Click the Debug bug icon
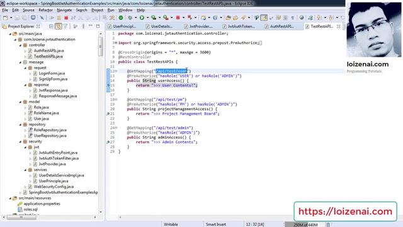Image resolution: width=403 pixels, height=227 pixels. [130, 18]
